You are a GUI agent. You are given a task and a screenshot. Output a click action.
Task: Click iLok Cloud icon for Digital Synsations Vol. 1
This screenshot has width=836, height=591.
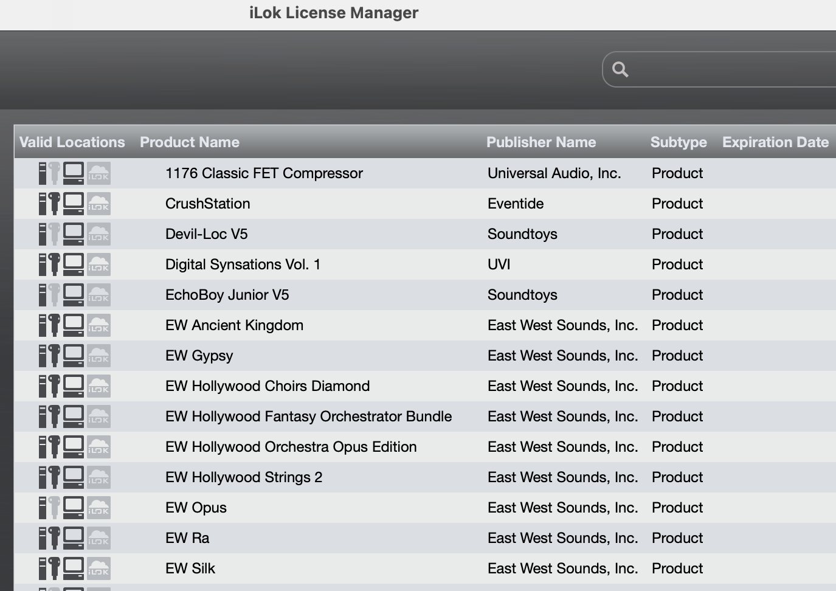pos(98,264)
